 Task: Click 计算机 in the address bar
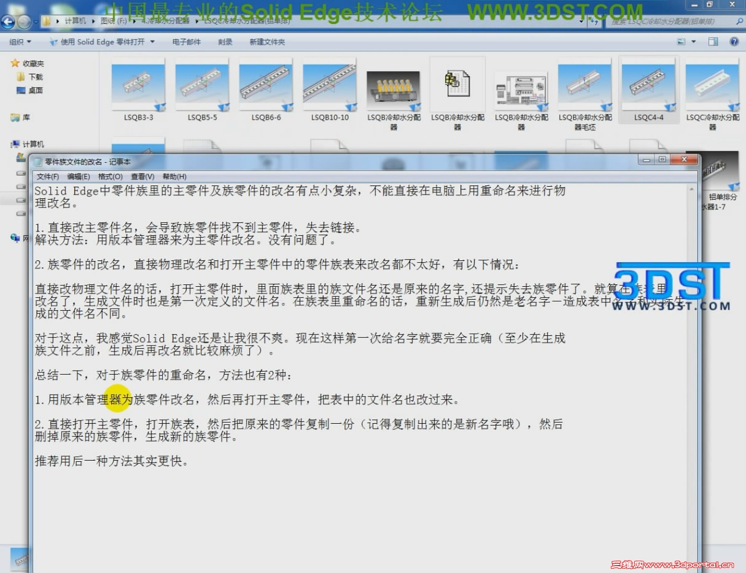point(76,21)
